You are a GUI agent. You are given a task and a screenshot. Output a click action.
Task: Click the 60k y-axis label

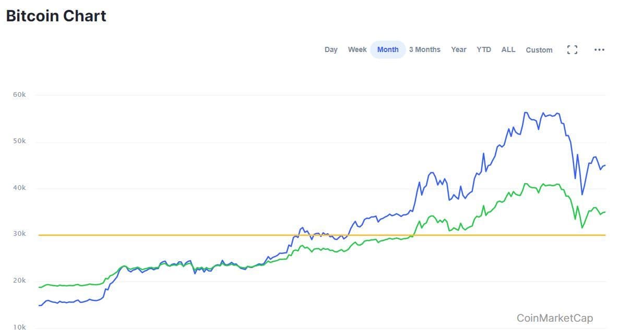pyautogui.click(x=20, y=95)
